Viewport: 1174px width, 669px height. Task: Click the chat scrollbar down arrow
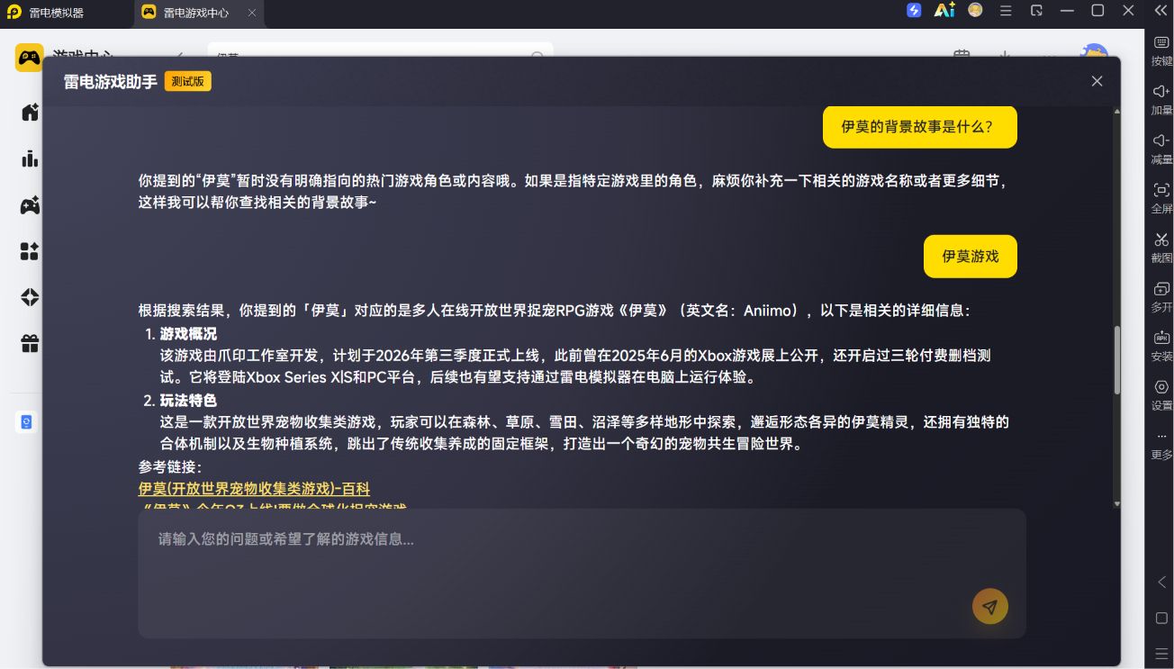coord(1117,503)
